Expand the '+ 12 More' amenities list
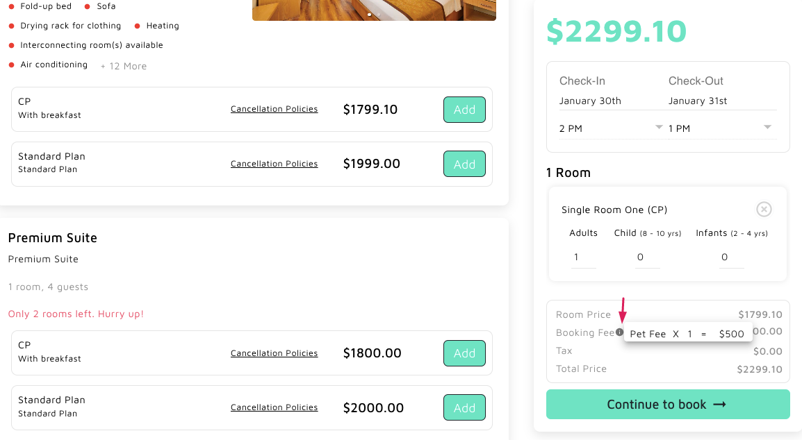This screenshot has width=802, height=440. pyautogui.click(x=124, y=66)
